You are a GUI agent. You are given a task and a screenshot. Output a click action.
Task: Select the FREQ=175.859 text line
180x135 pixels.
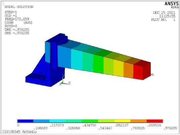tap(17, 19)
